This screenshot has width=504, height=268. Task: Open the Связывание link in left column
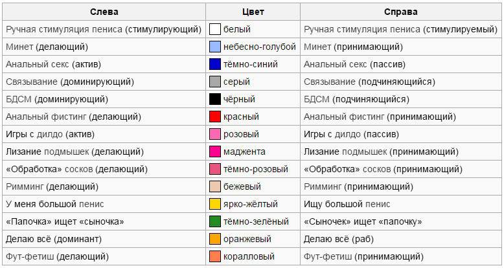[32, 82]
